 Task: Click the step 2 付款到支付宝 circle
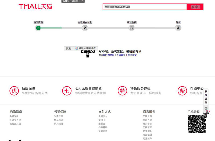click(x=85, y=28)
